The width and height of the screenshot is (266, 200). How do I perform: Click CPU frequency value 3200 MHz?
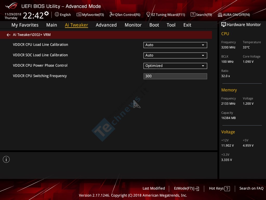[x=228, y=47]
